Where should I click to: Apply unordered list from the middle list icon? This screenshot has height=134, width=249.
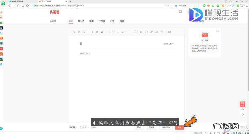pyautogui.click(x=113, y=32)
